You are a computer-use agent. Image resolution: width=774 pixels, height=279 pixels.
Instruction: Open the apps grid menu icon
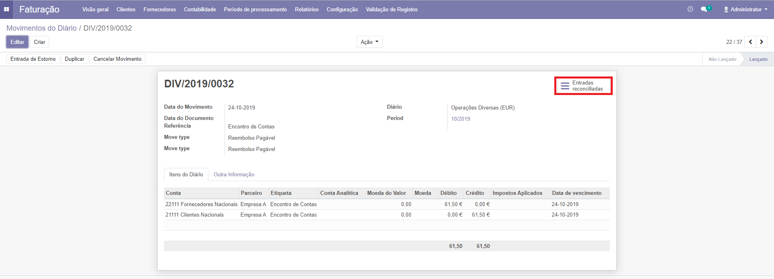pos(6,9)
